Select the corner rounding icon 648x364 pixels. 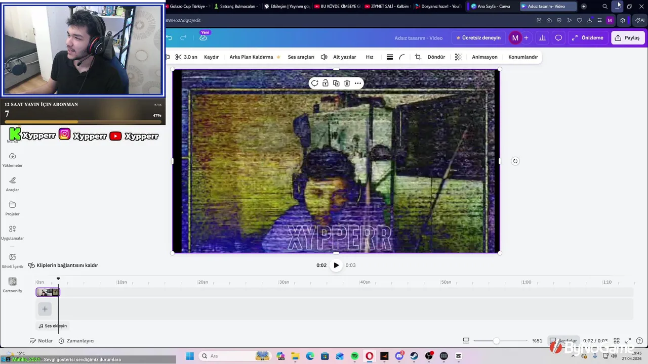point(402,57)
